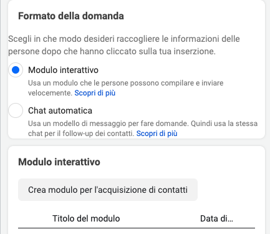Click Crea modulo per l'acquisizione di contatti

click(108, 190)
